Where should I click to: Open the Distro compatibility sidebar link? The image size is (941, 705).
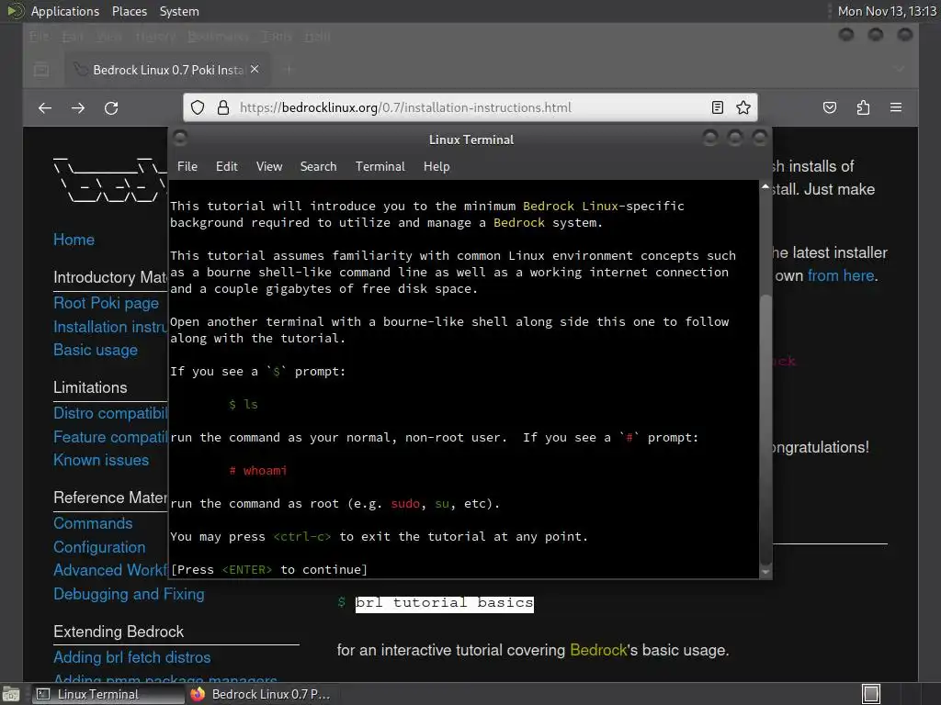point(110,413)
